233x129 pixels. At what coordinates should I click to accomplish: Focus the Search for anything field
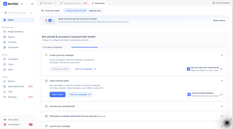click(18, 13)
